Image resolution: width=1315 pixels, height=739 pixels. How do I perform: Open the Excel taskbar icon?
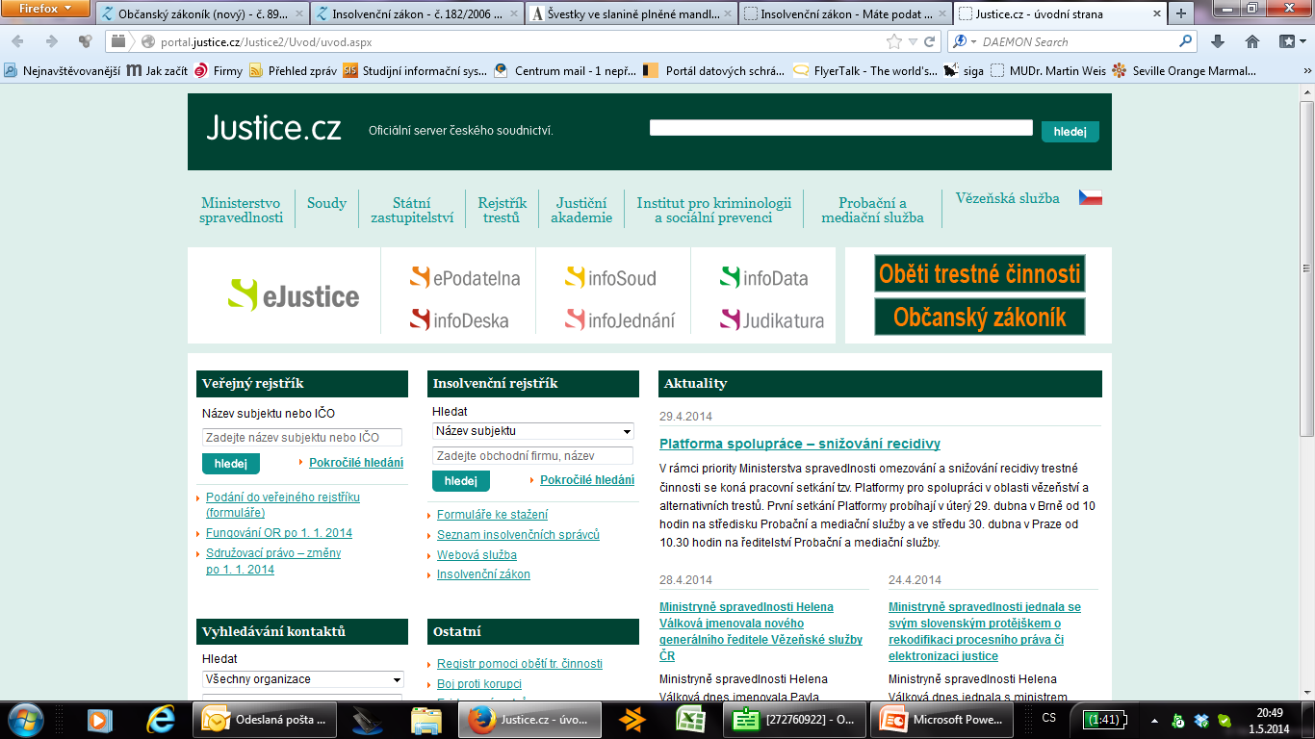688,719
